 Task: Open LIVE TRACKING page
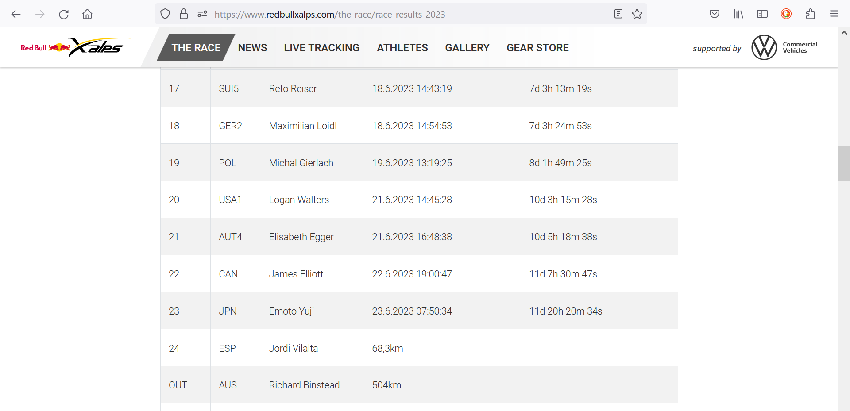(x=322, y=48)
